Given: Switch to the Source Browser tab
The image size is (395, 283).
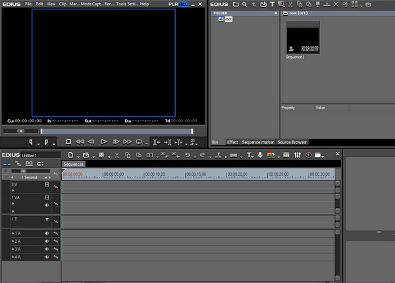Looking at the screenshot, I should pos(292,141).
